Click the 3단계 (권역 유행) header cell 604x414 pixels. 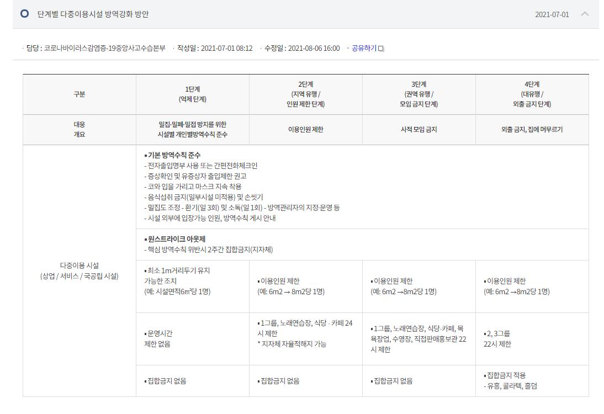click(419, 94)
